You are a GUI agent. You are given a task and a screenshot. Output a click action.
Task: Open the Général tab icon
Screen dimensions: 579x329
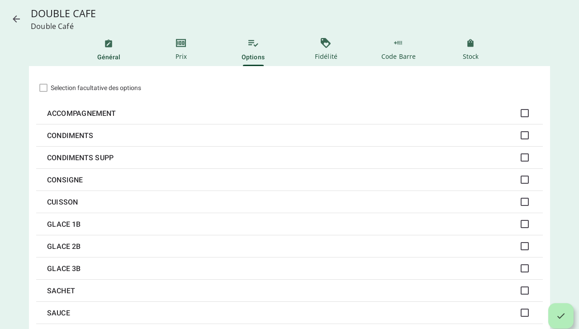pos(109,43)
